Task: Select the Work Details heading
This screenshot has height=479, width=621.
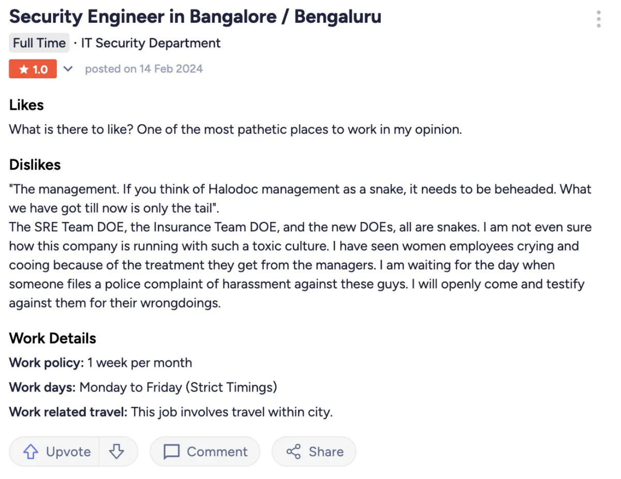Action: [52, 338]
